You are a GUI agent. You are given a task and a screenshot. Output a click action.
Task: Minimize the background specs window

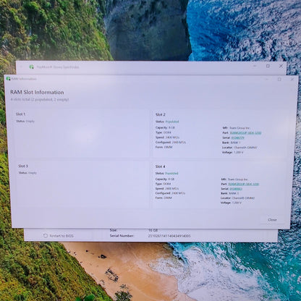tap(255, 66)
